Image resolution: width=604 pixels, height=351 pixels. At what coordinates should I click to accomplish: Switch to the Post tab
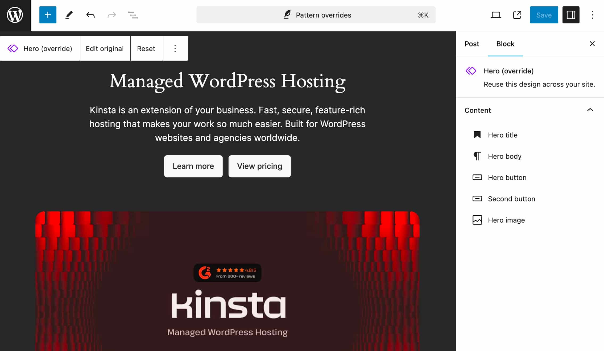pyautogui.click(x=471, y=44)
